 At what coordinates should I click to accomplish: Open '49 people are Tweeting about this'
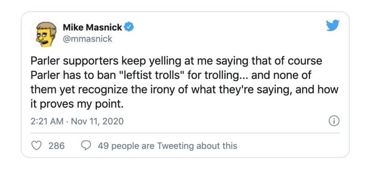(167, 146)
